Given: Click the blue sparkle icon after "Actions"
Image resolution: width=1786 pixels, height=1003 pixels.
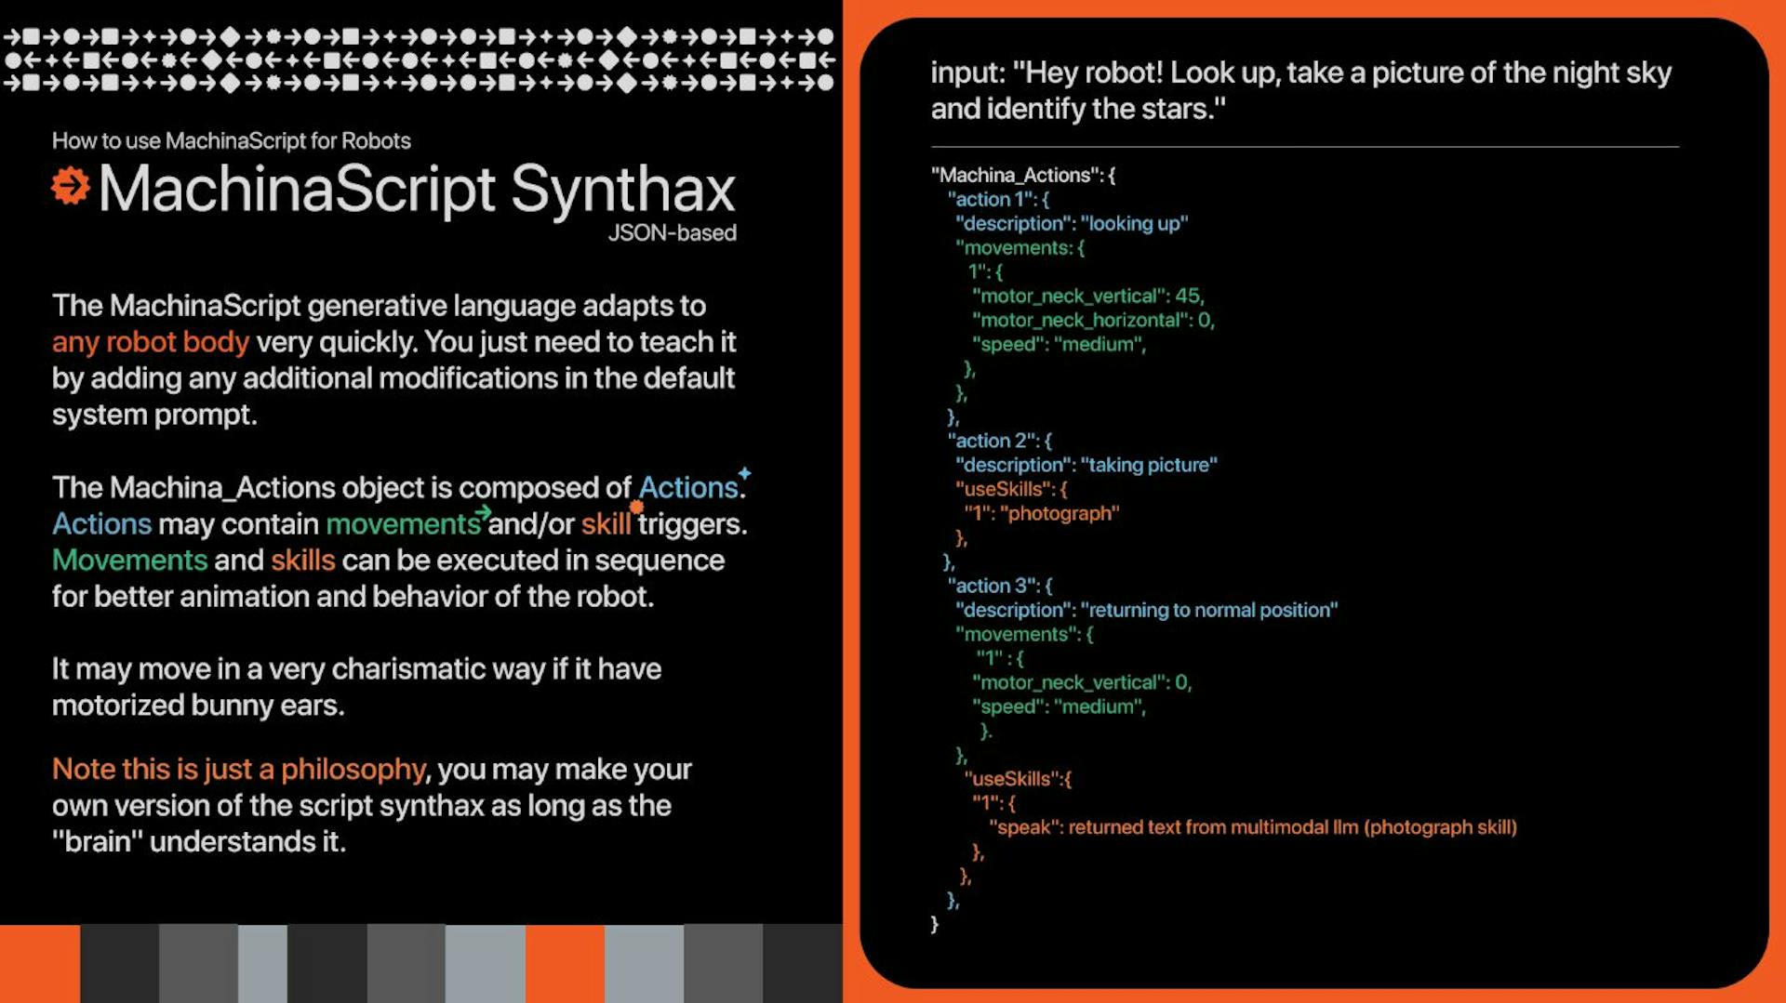Looking at the screenshot, I should 744,473.
